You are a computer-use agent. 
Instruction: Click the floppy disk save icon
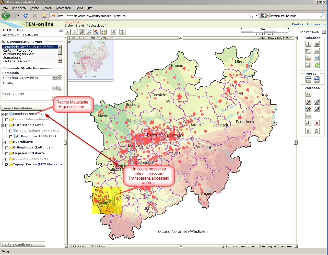click(x=317, y=58)
